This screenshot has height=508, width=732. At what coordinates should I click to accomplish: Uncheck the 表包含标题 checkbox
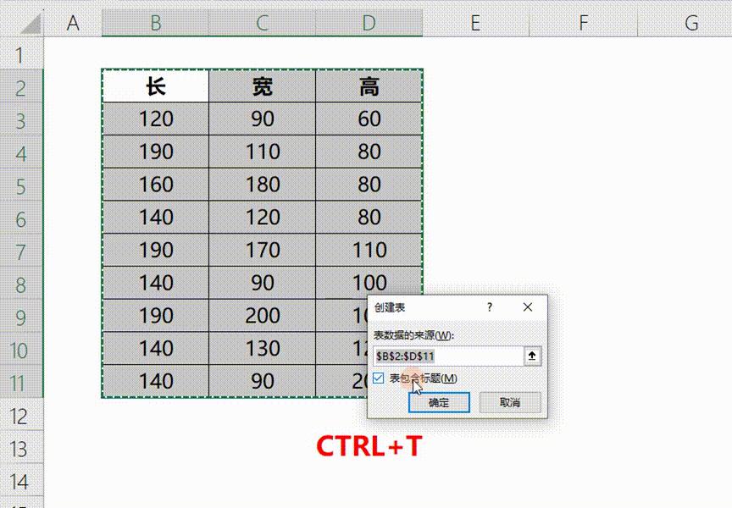(376, 378)
